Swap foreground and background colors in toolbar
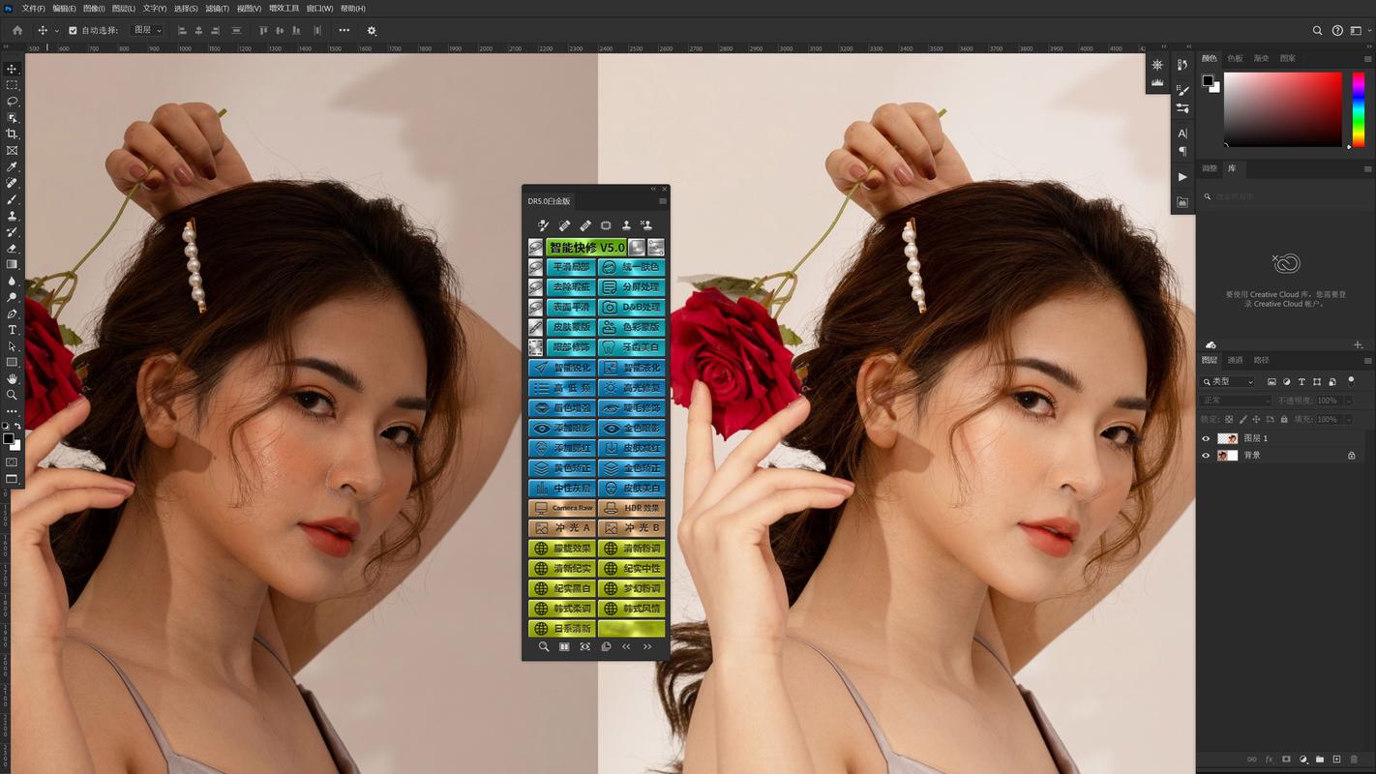This screenshot has height=774, width=1376. (17, 426)
